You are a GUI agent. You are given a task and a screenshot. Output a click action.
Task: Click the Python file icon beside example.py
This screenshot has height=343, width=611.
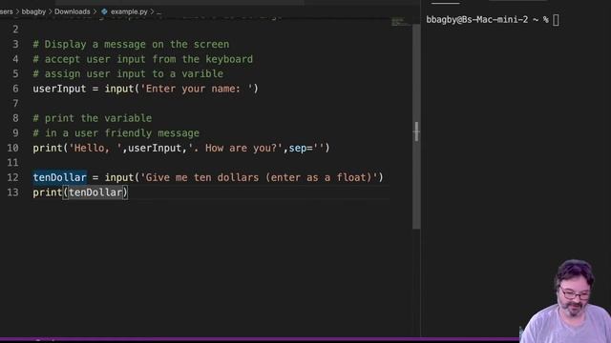104,11
